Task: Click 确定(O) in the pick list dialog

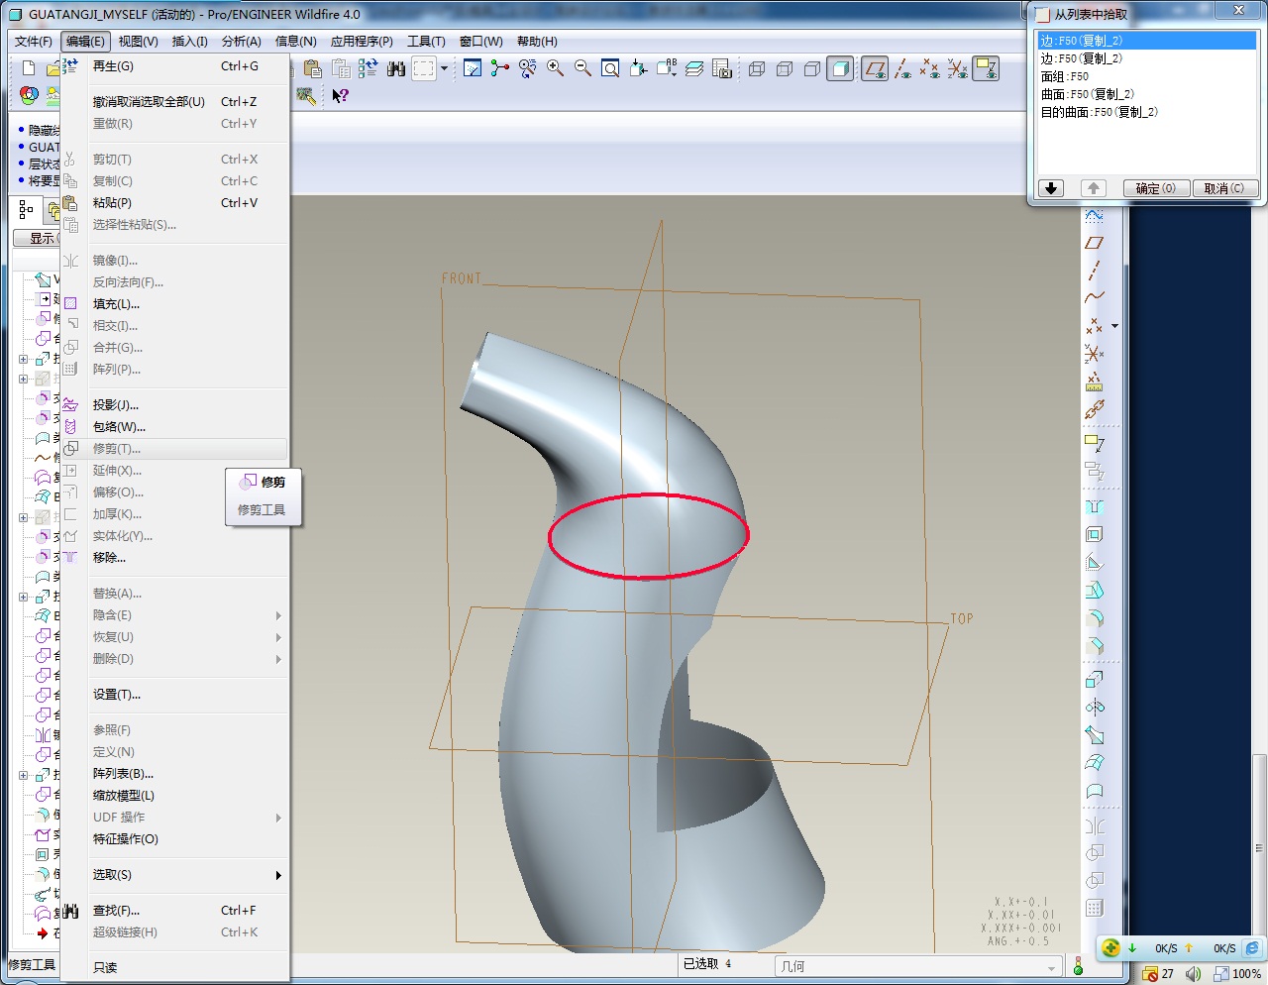Action: pyautogui.click(x=1155, y=188)
